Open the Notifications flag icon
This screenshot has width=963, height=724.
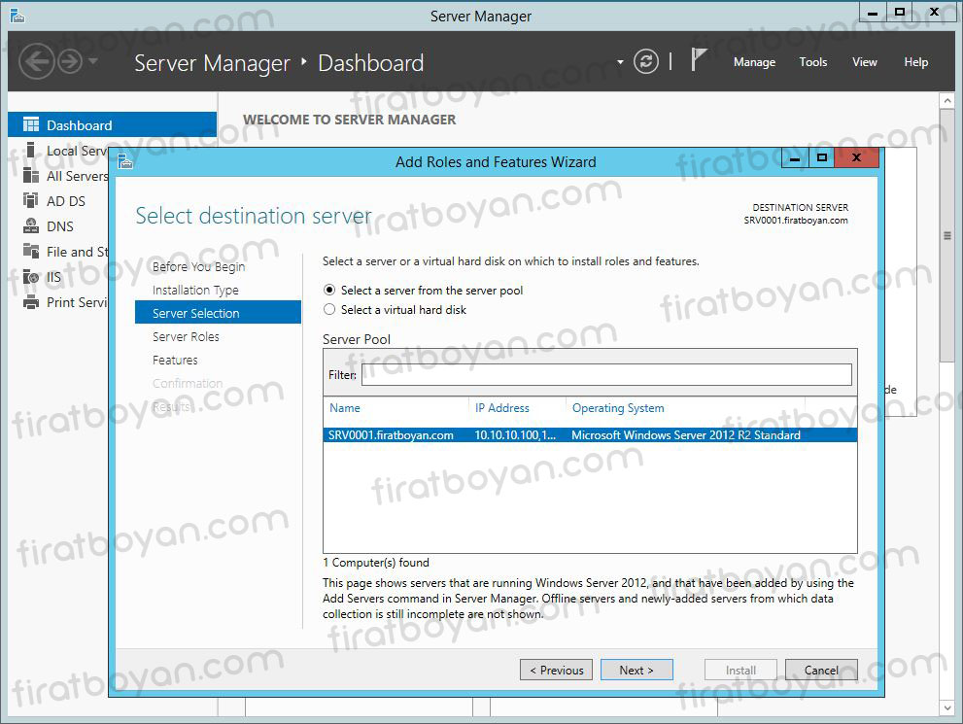point(699,59)
